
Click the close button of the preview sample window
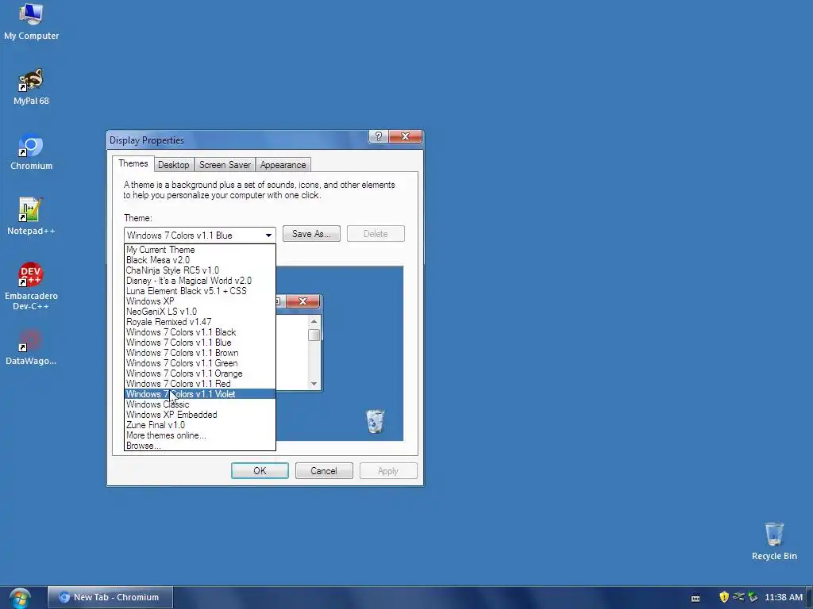coord(302,301)
